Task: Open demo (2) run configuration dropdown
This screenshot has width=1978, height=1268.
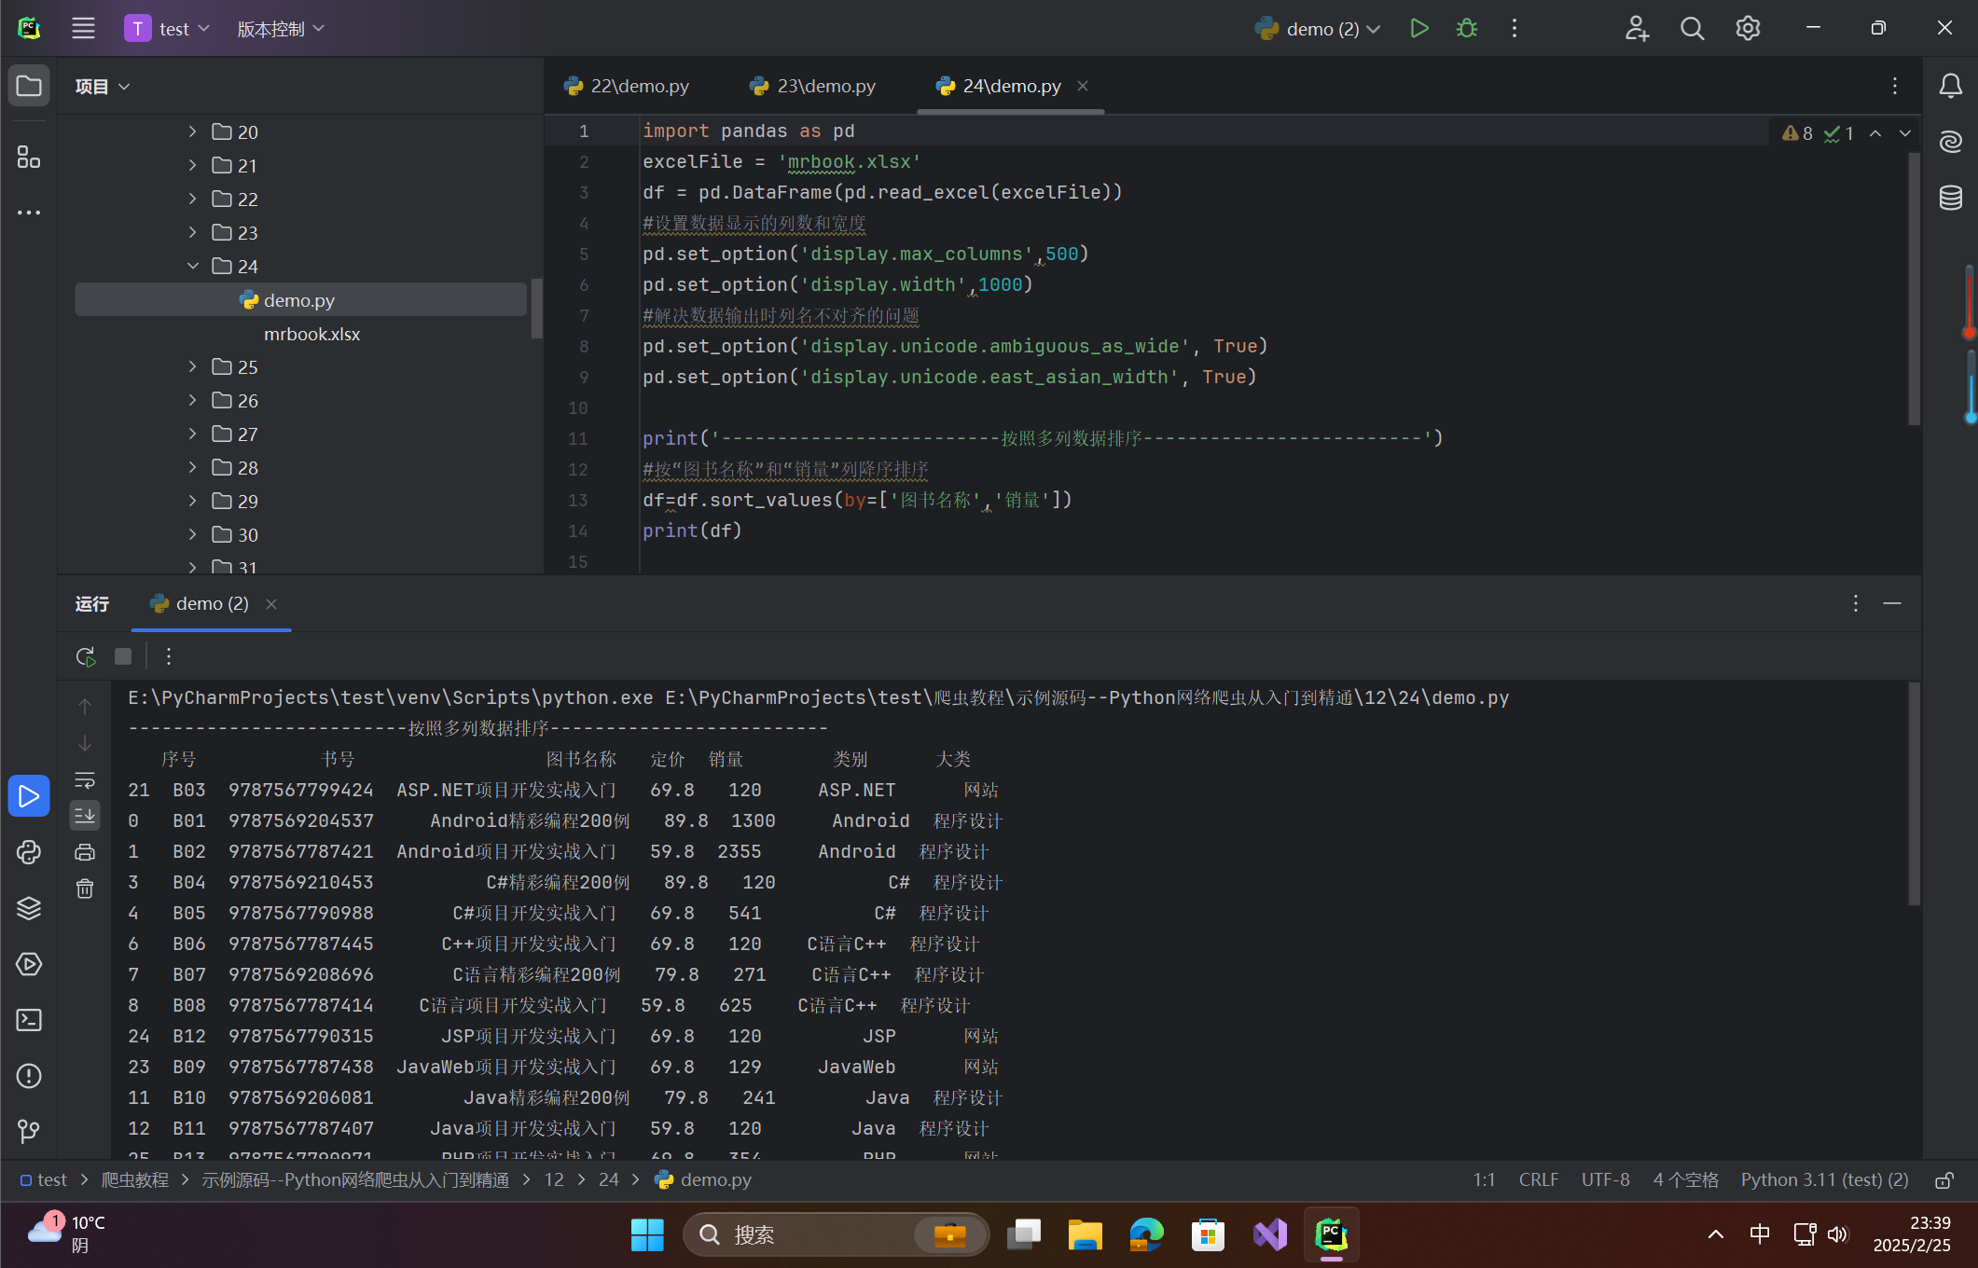Action: 1317,28
